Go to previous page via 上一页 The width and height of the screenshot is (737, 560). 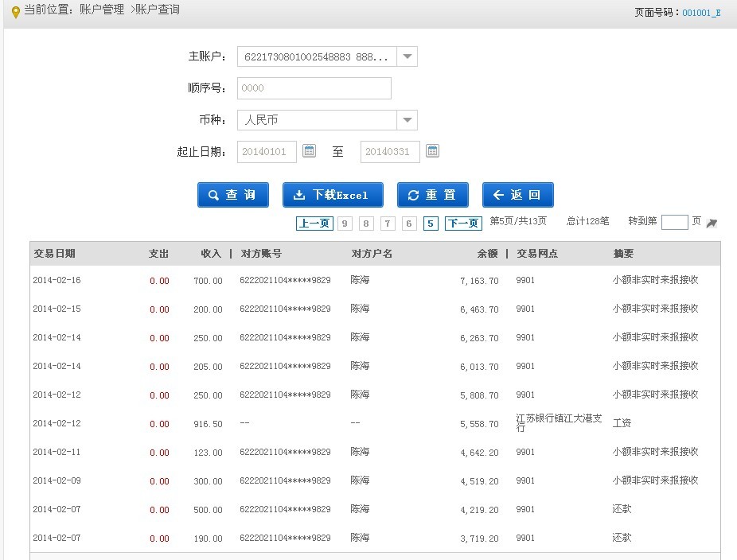314,224
